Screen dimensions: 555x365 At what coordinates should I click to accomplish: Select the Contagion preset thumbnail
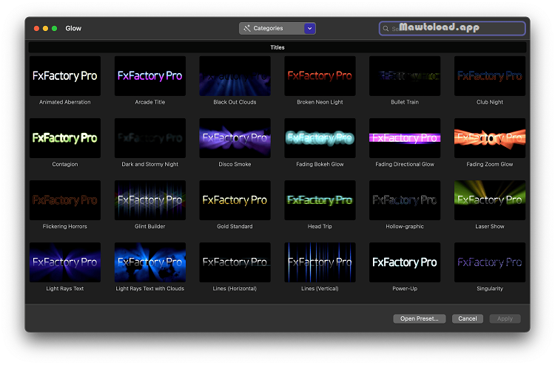click(x=65, y=138)
